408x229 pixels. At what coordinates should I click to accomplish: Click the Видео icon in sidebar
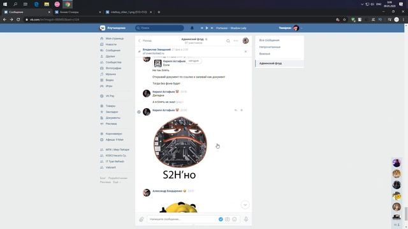[102, 80]
